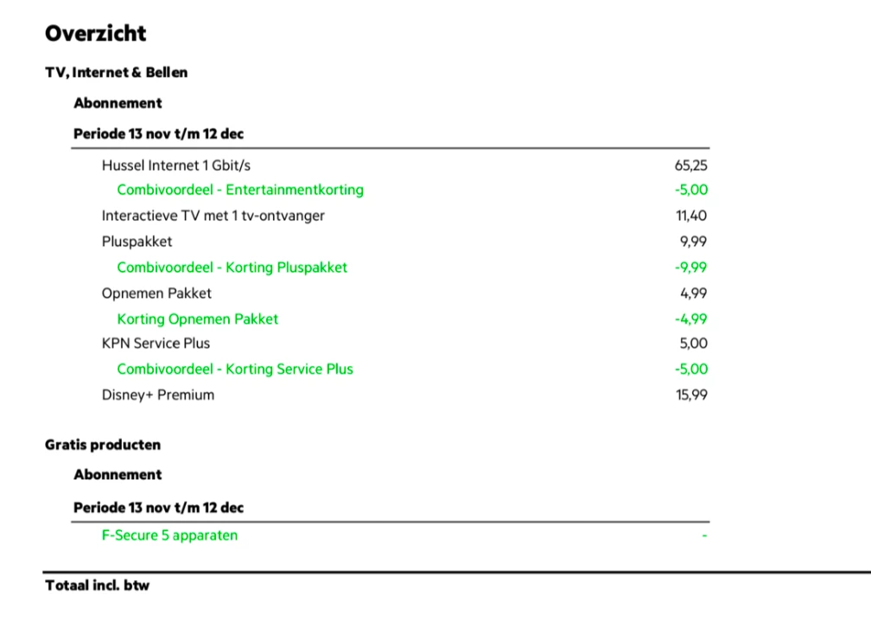Screen dimensions: 871x625
Task: Click the Combivoordeel - Entertainmentkorting discount line
Action: pos(240,190)
